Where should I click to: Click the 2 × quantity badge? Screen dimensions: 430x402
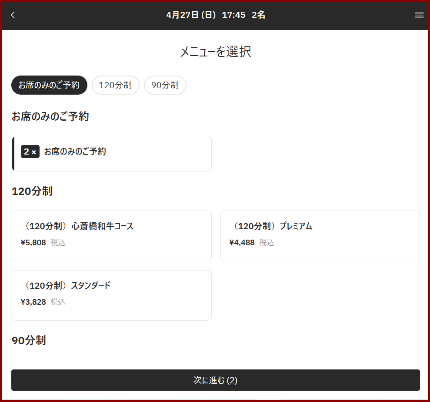[x=30, y=152]
